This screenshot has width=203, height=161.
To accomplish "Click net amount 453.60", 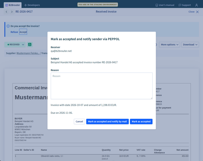I will click(x=185, y=156).
